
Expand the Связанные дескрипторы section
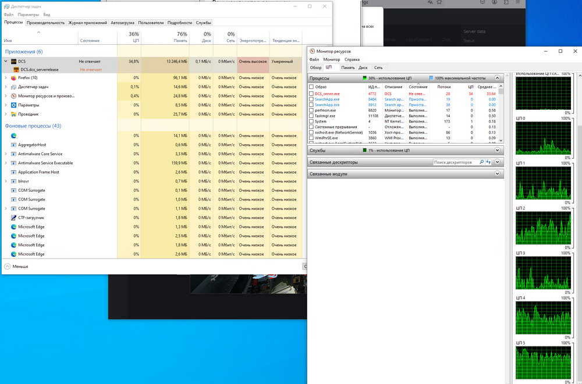[498, 162]
